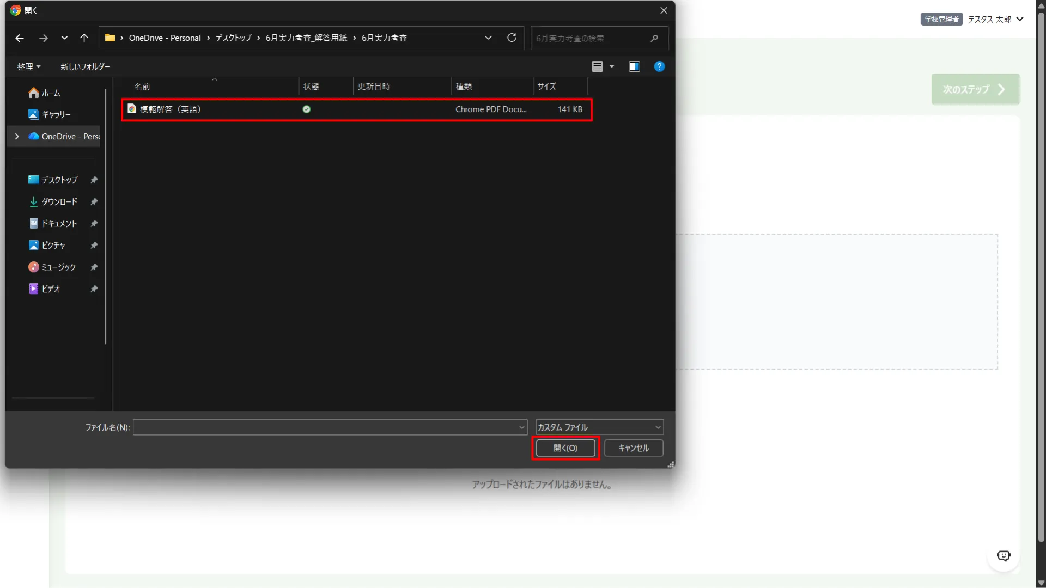Refresh the folder view
This screenshot has width=1046, height=588.
coord(512,38)
